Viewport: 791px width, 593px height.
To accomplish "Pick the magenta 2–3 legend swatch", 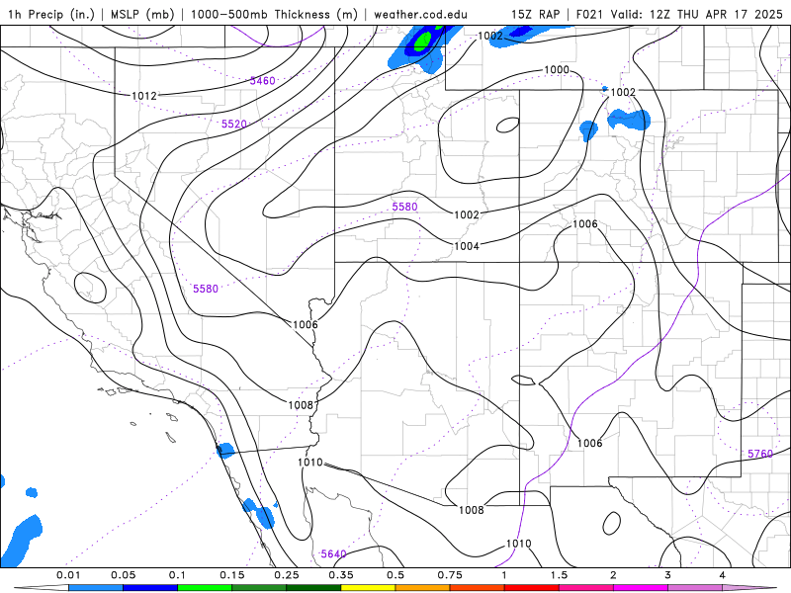I will point(641,588).
